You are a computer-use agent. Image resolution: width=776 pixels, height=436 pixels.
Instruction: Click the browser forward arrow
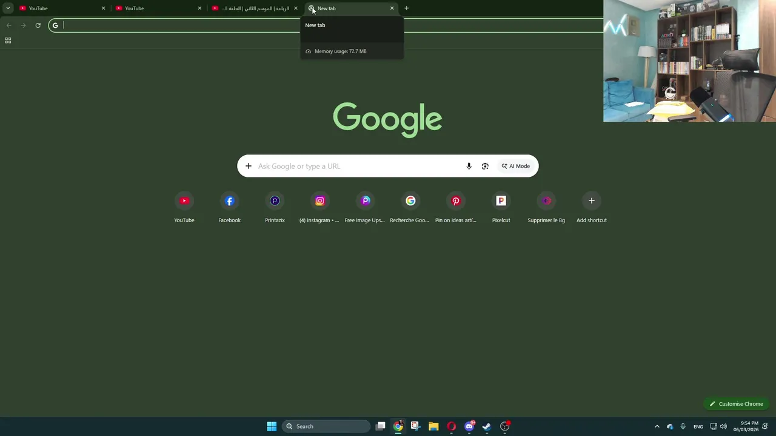click(23, 25)
